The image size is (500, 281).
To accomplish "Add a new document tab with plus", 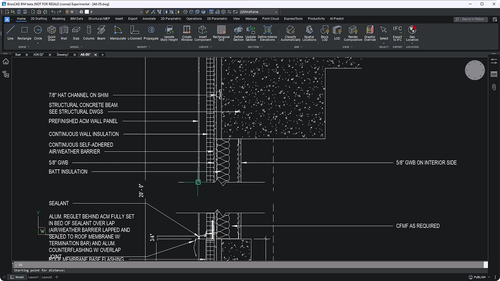I will tap(102, 55).
